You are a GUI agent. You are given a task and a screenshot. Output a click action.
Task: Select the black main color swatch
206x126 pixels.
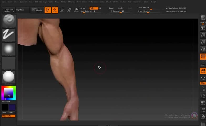(x=5, y=107)
